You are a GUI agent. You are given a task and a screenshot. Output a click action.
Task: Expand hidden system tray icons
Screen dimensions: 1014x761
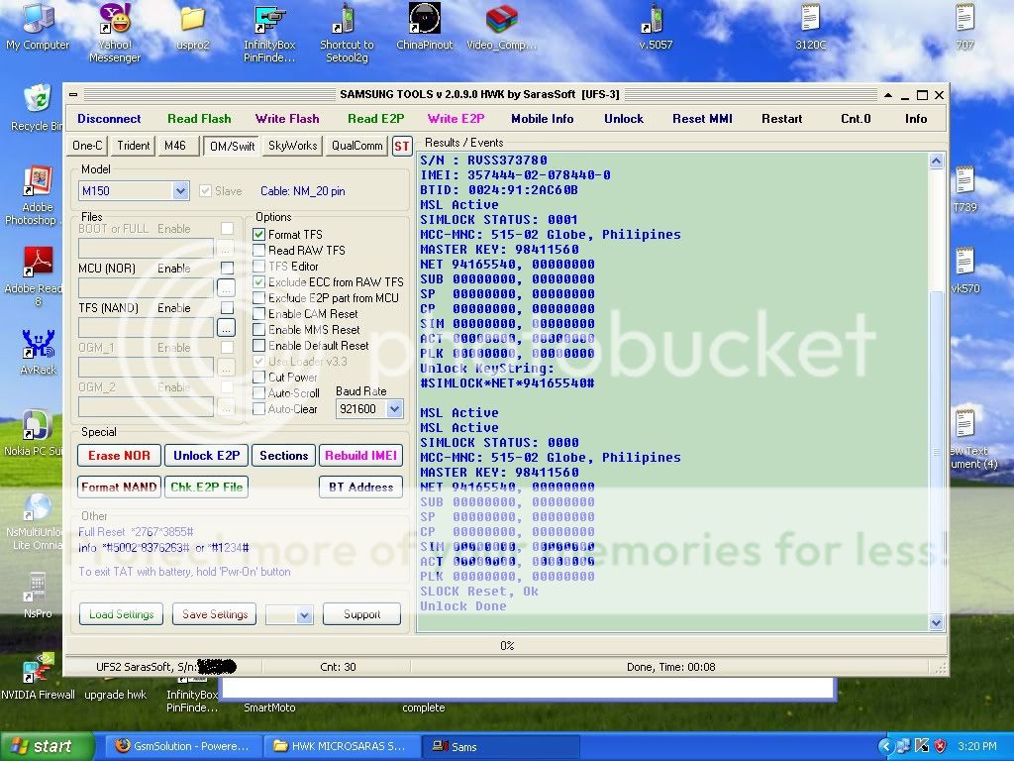885,746
